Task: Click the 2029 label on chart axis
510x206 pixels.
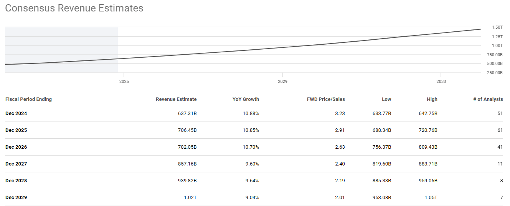Action: [x=282, y=81]
